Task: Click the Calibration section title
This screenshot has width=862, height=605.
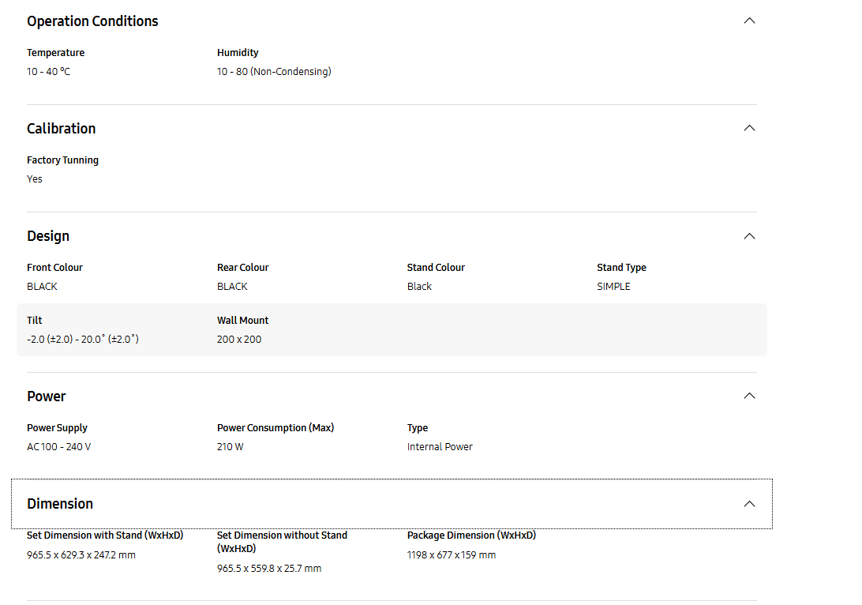Action: click(61, 129)
